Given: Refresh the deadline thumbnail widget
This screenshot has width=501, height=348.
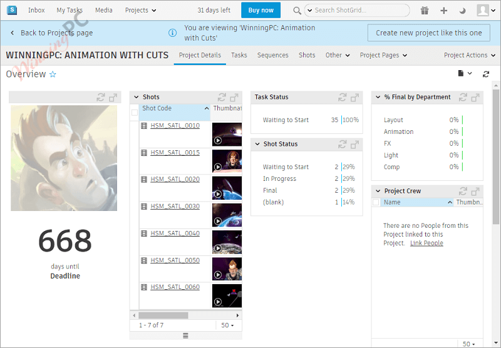Looking at the screenshot, I should 101,97.
